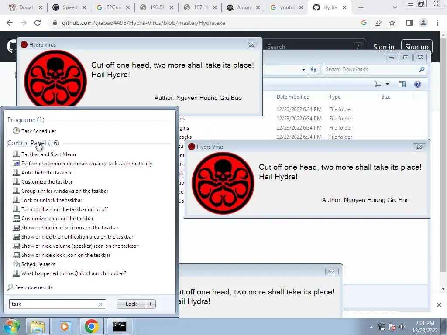
Task: Open Schedule tasks result
Action: [x=34, y=264]
